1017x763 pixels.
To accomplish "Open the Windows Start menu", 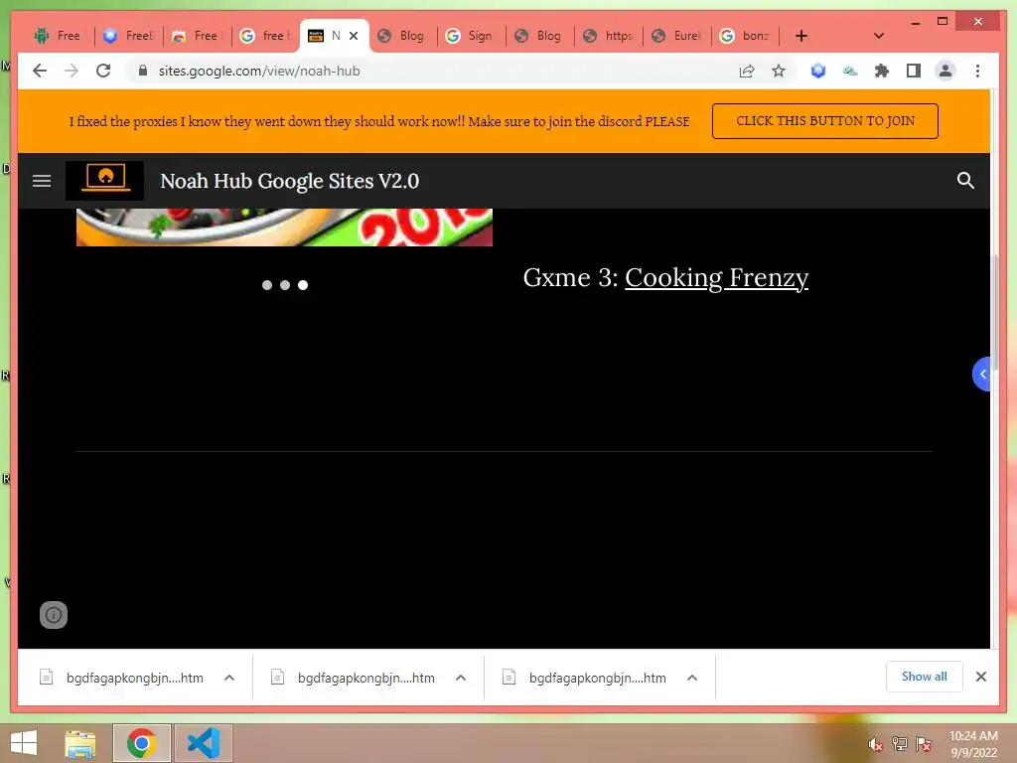I will (24, 743).
